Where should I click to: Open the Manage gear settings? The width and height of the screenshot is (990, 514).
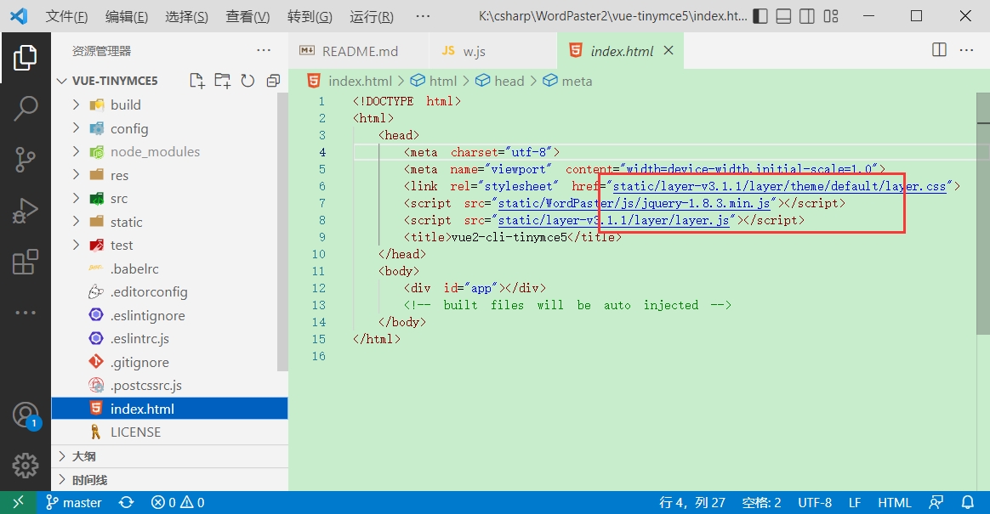pos(26,466)
